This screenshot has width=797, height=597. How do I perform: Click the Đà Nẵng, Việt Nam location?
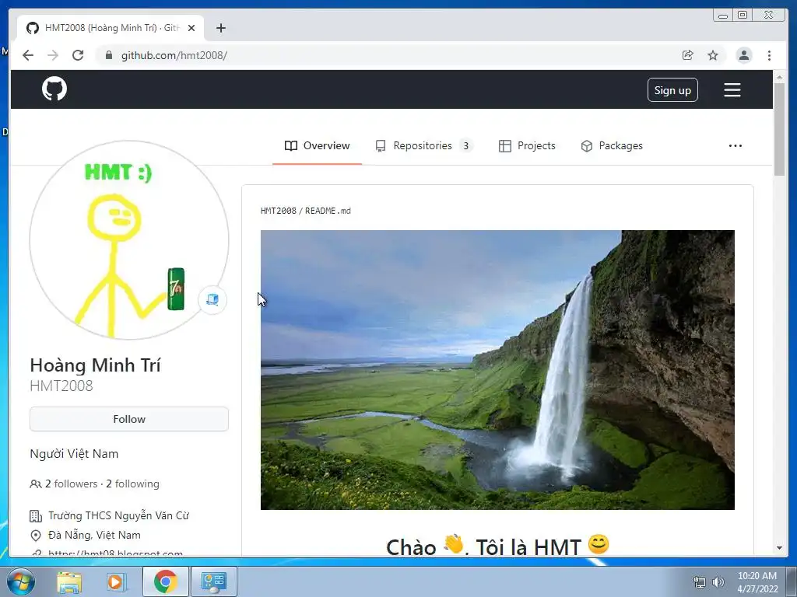(x=94, y=535)
